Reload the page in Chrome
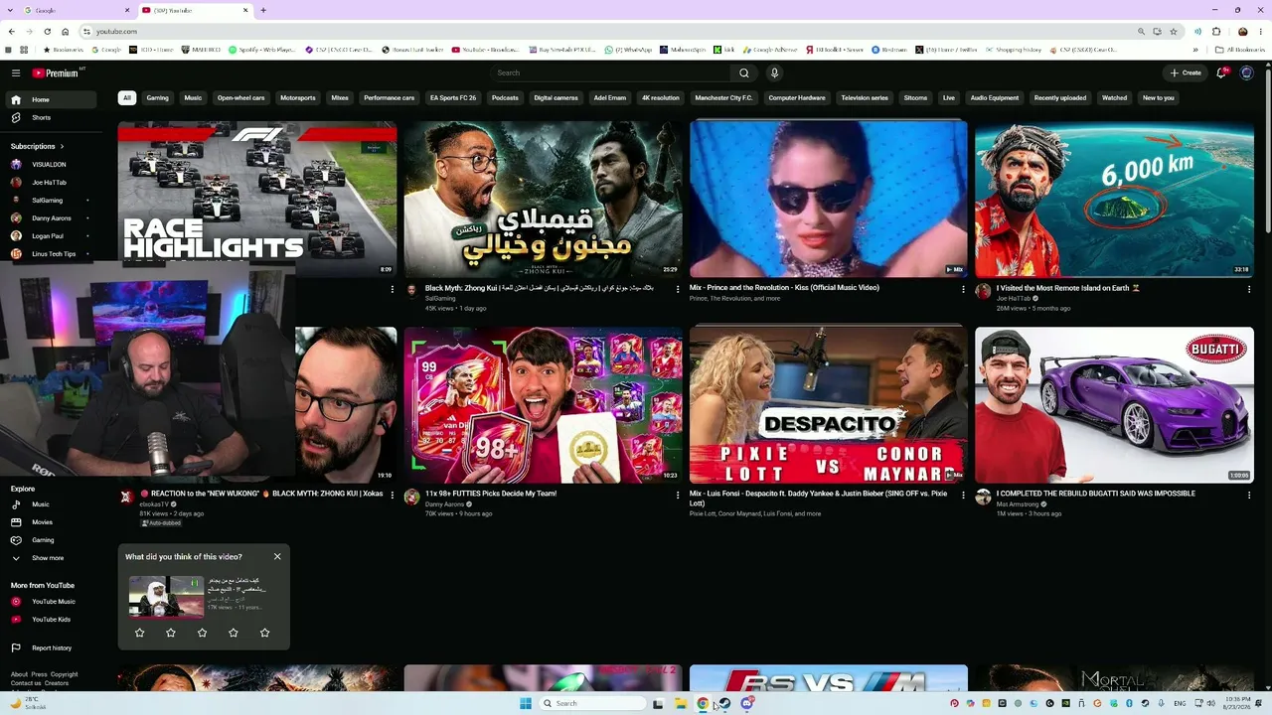This screenshot has width=1272, height=715. 47,31
